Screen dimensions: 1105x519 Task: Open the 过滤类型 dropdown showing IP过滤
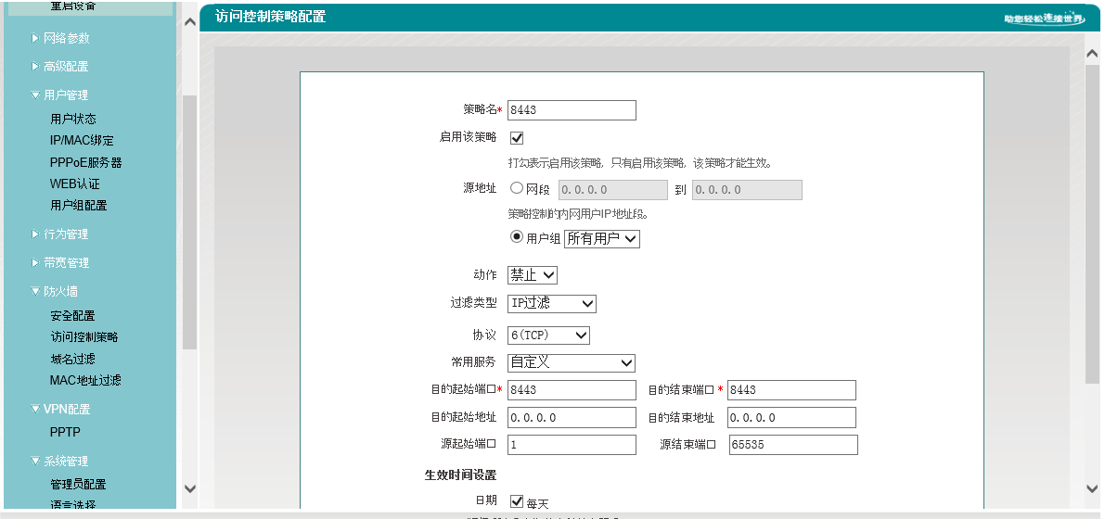point(552,303)
